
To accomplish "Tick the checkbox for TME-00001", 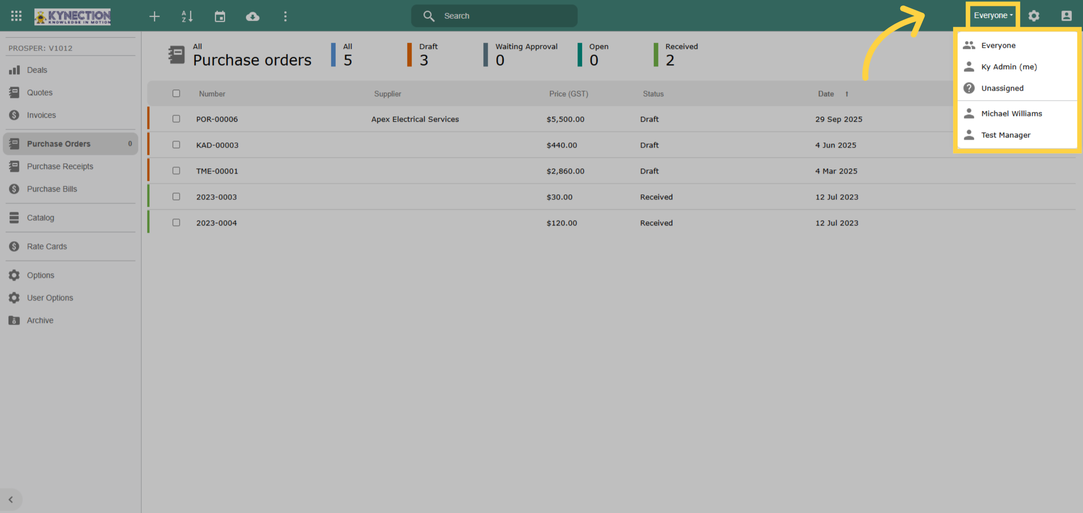I will [x=176, y=171].
